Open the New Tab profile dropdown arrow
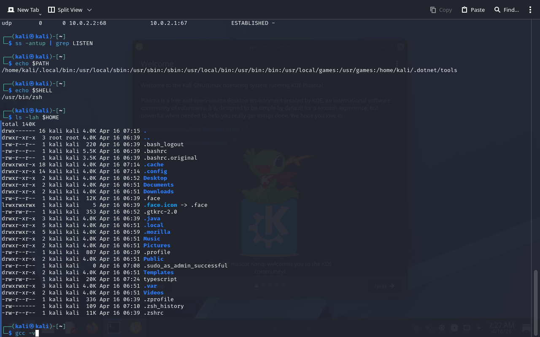The width and height of the screenshot is (540, 337). point(40,15)
